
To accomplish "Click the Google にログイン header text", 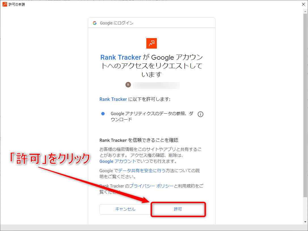I will click(x=117, y=23).
